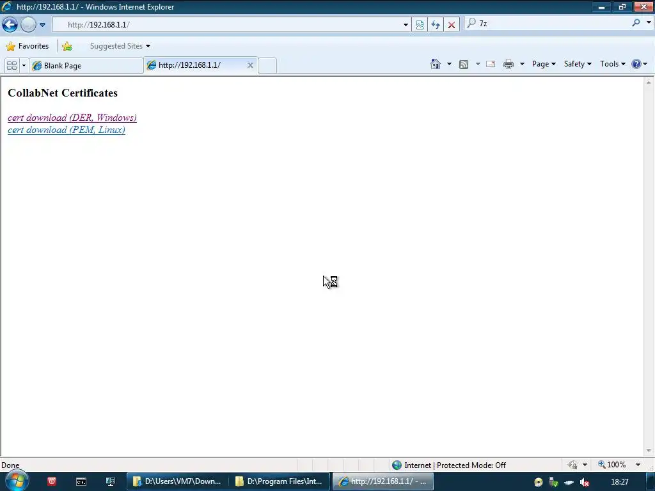Screen dimensions: 655x491
Task: Open the Command Prompt taskbar icon
Action: click(81, 482)
